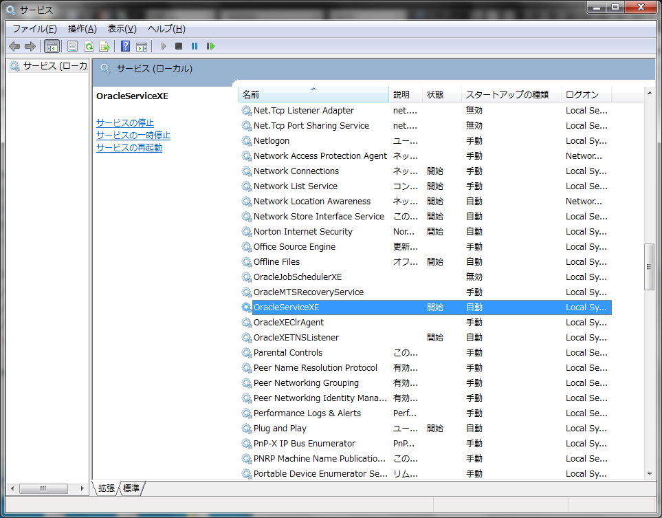The width and height of the screenshot is (662, 518).
Task: Select the Network List Service row
Action: click(426, 186)
